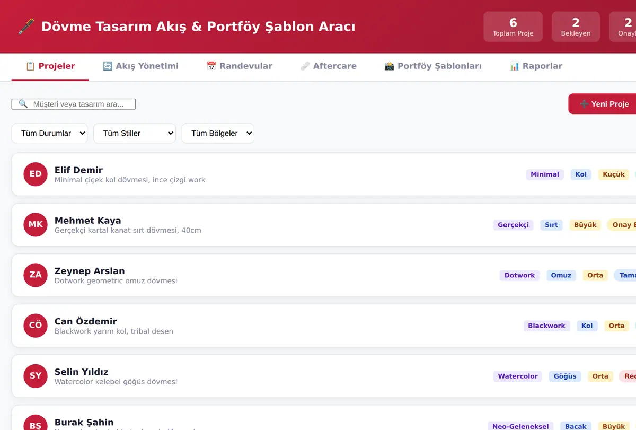Click the ED avatar for Elif Demir
Viewport: 636px width, 430px height.
coord(36,174)
